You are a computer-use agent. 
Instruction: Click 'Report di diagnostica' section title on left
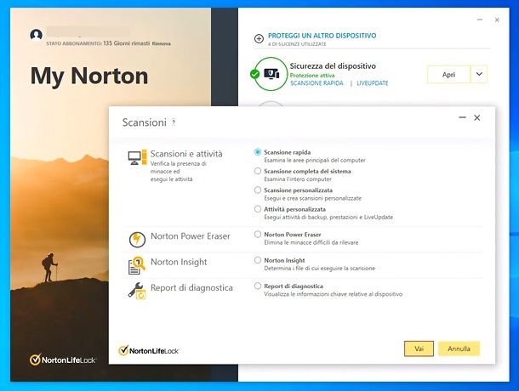(x=191, y=288)
